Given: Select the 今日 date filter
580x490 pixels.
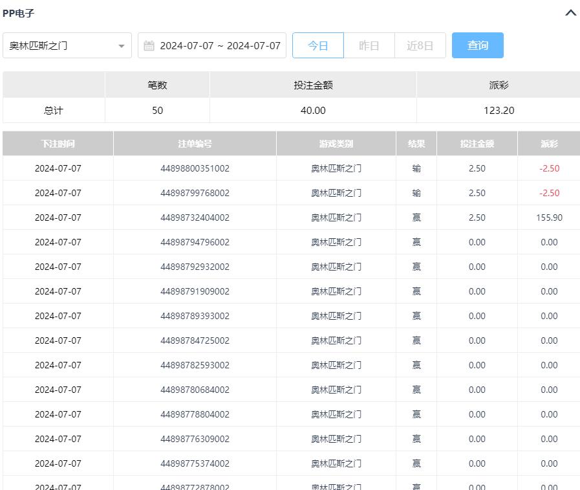Looking at the screenshot, I should [317, 46].
